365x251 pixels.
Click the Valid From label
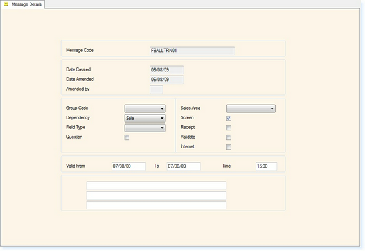(76, 166)
